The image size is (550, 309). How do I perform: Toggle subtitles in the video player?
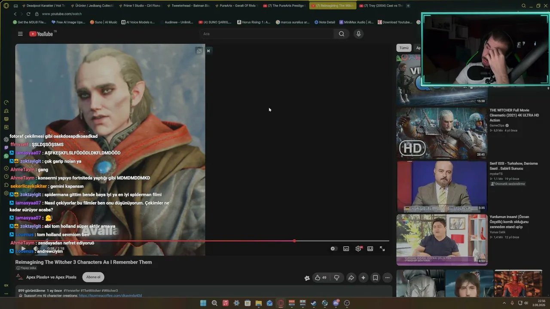pos(346,248)
